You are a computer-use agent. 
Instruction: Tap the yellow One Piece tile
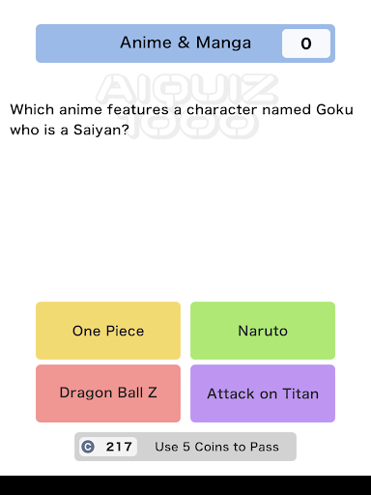coord(108,331)
